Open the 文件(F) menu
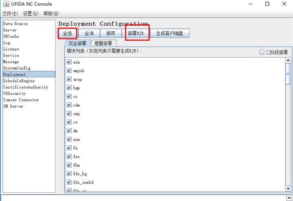 tap(10, 13)
